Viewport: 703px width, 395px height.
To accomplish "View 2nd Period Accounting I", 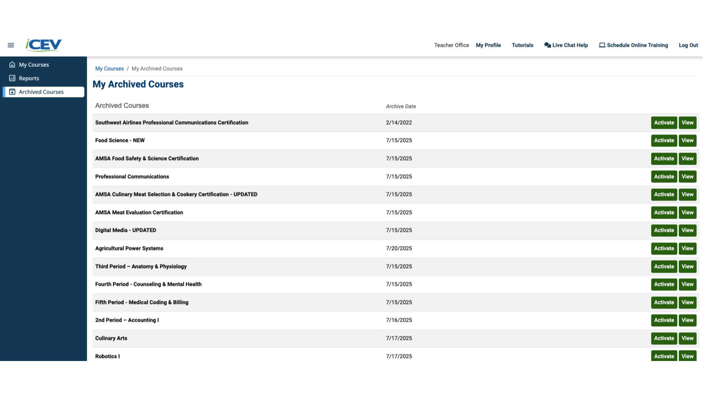I will (x=687, y=320).
